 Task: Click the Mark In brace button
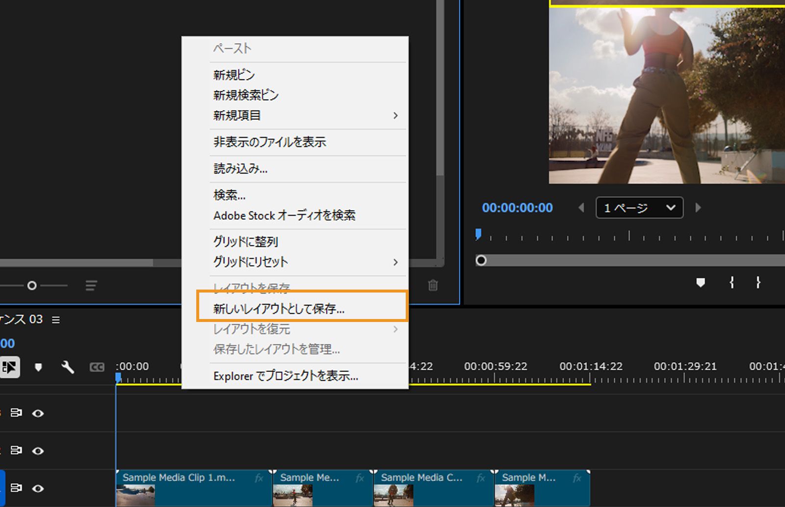(732, 282)
